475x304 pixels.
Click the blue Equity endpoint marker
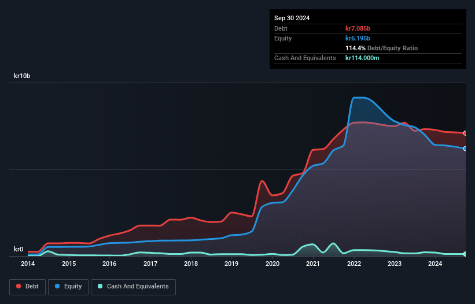tap(465, 149)
